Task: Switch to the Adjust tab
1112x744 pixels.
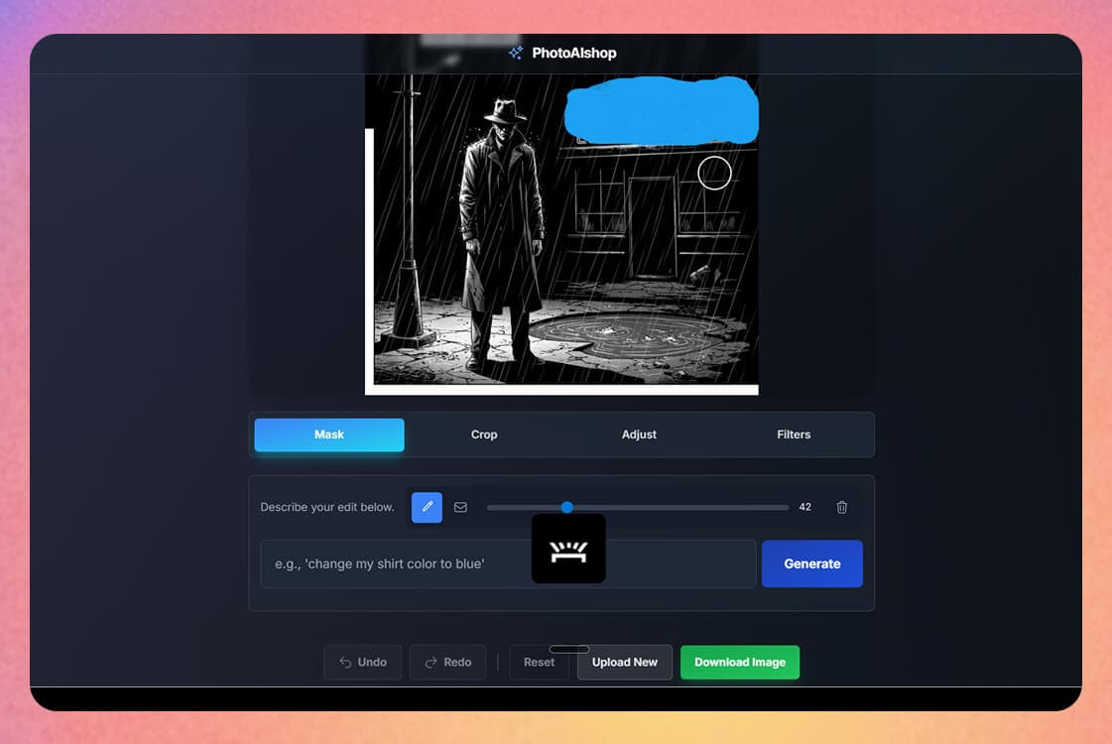Action: click(x=639, y=434)
